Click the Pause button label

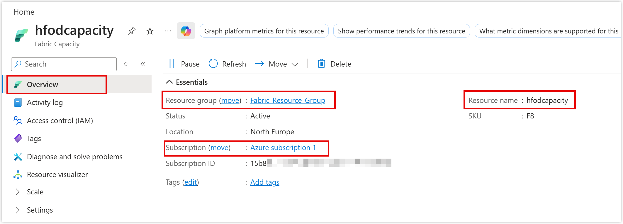tap(190, 64)
